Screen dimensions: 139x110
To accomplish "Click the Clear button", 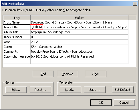I will pos(96,74).
